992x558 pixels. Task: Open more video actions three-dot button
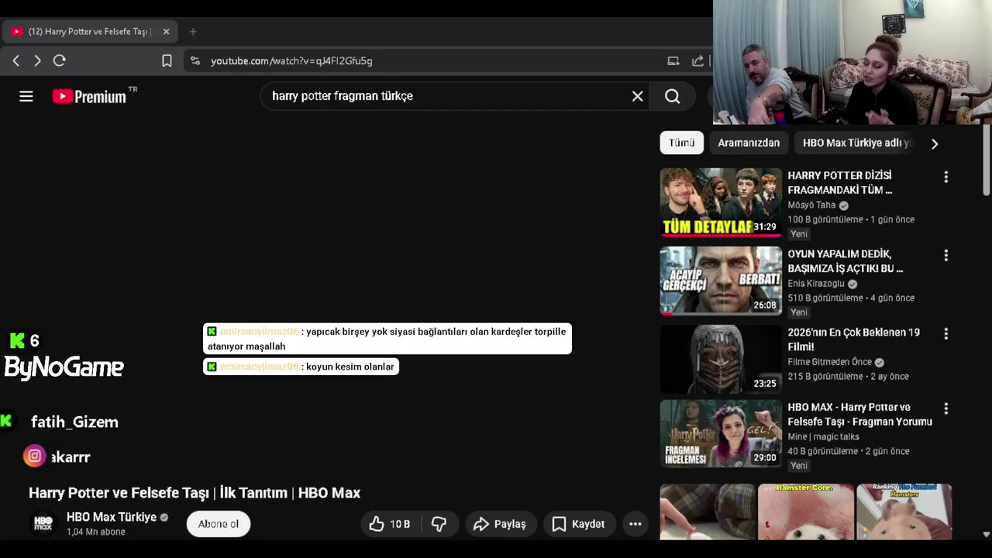pyautogui.click(x=635, y=524)
